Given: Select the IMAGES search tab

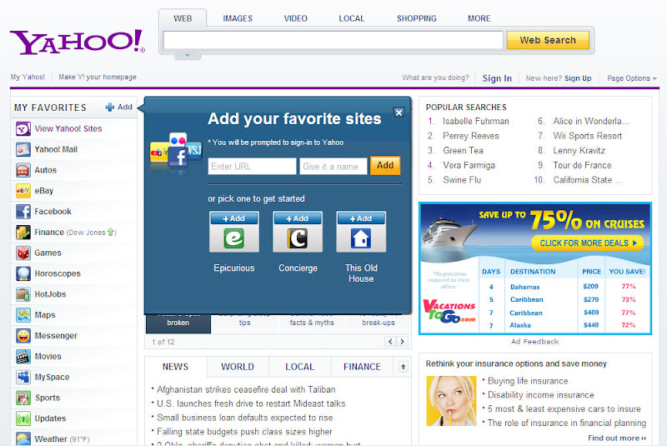Looking at the screenshot, I should point(238,18).
